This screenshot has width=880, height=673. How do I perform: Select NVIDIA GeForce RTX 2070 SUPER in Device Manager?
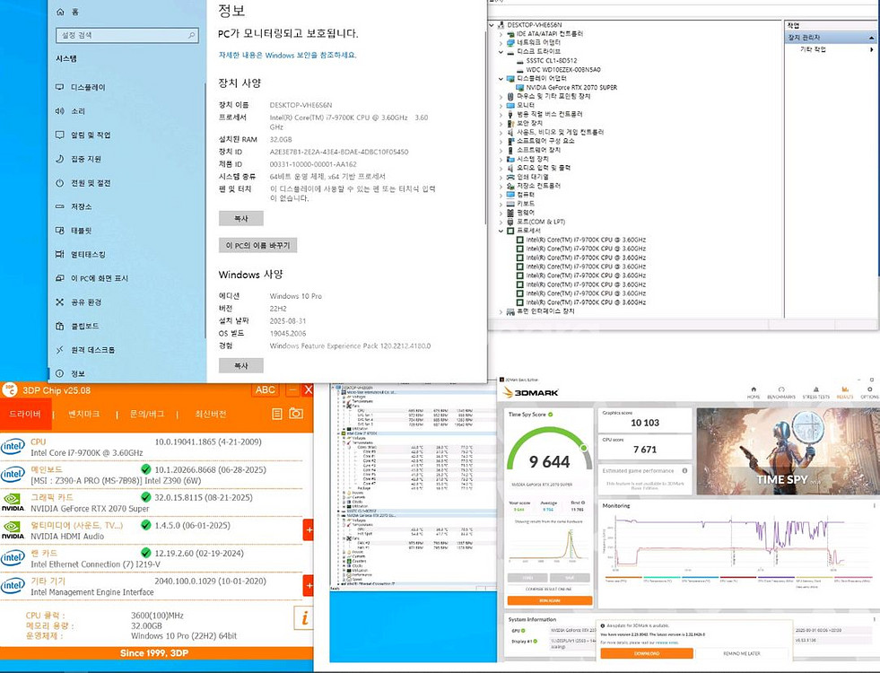click(571, 88)
